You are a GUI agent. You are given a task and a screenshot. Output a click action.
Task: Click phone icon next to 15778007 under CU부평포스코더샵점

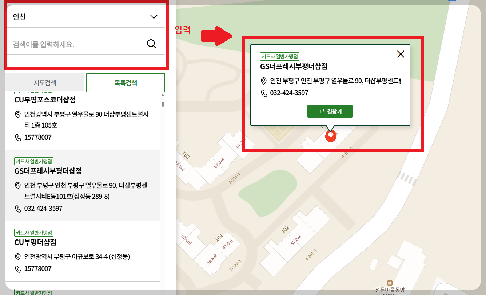(18, 137)
